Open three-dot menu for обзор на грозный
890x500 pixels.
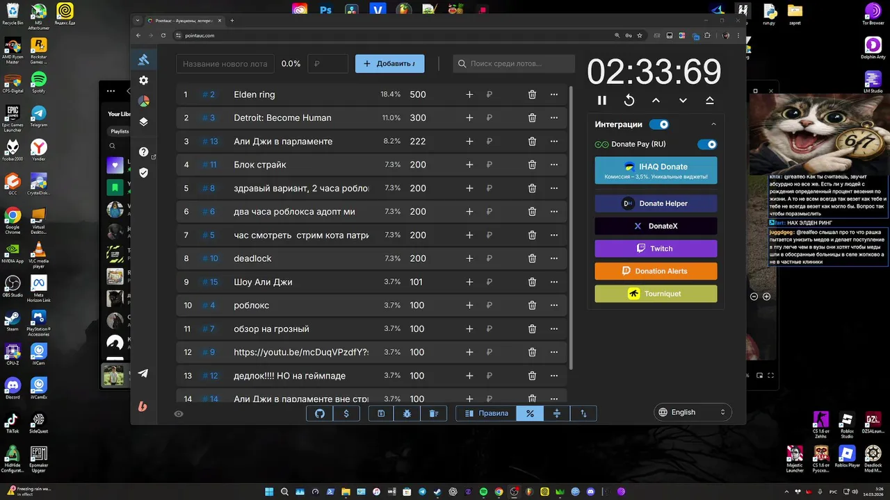[x=554, y=328]
